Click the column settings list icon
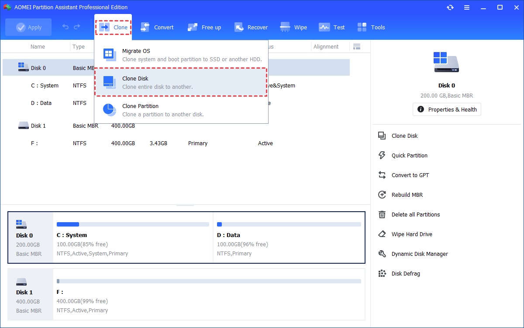 pos(357,46)
